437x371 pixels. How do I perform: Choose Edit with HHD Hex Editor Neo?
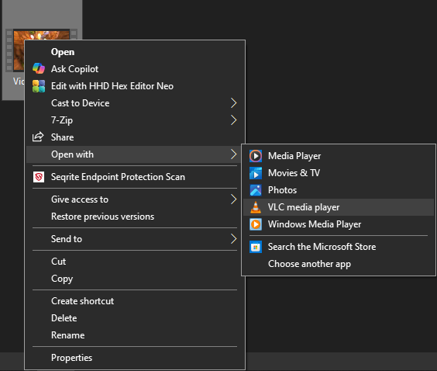[x=135, y=86]
